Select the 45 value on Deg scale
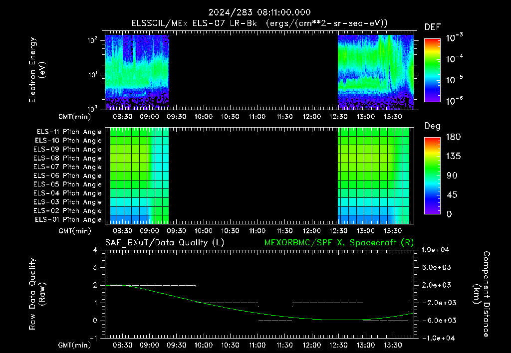This screenshot has width=511, height=353. [x=452, y=195]
